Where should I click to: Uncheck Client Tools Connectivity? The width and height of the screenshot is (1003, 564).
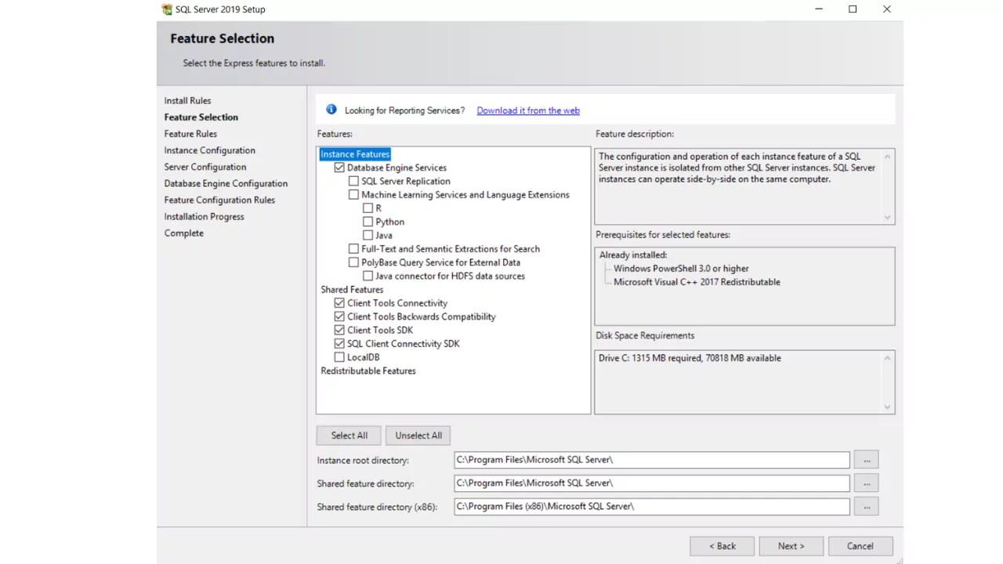tap(339, 303)
